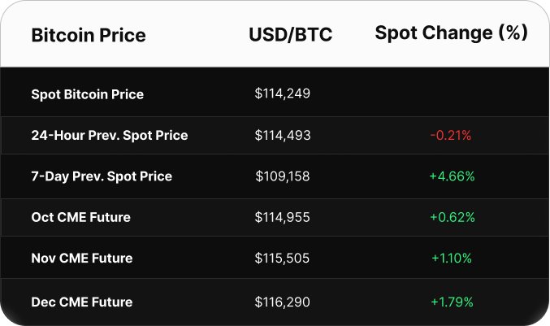
Task: Click the -0.21% change value
Action: click(452, 135)
